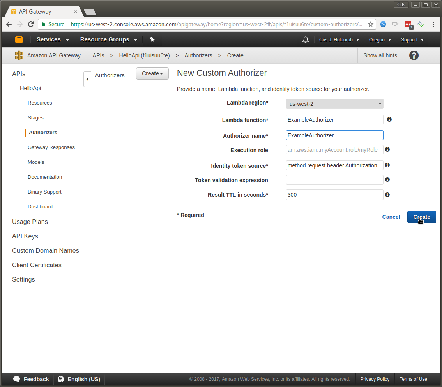This screenshot has width=442, height=387.
Task: Click the pin shortcut icon in navbar
Action: [x=152, y=39]
